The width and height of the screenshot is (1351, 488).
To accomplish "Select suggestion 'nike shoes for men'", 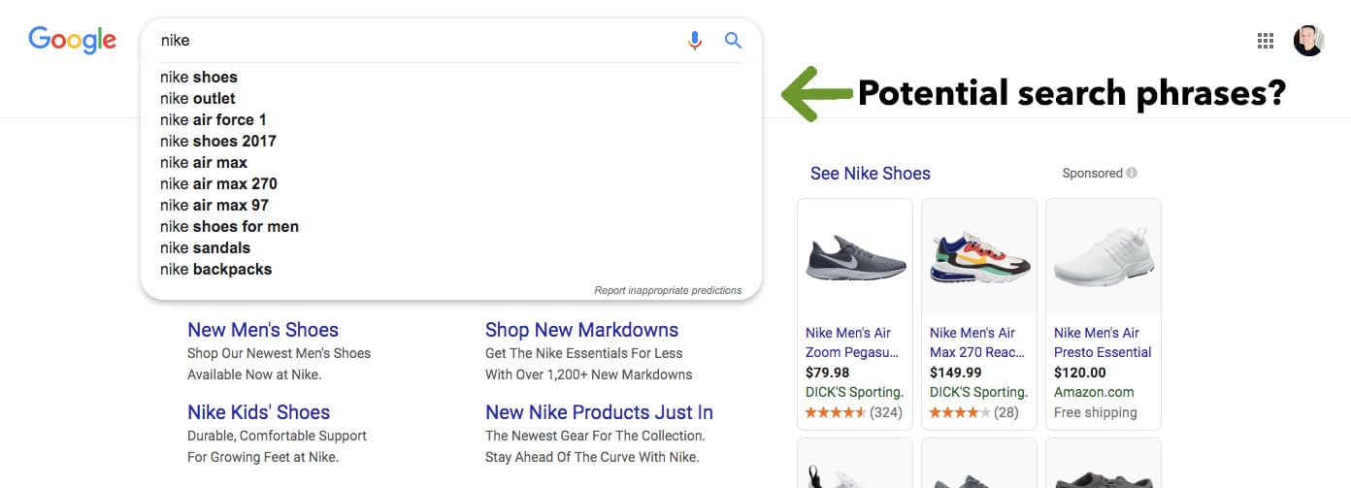I will (x=229, y=226).
